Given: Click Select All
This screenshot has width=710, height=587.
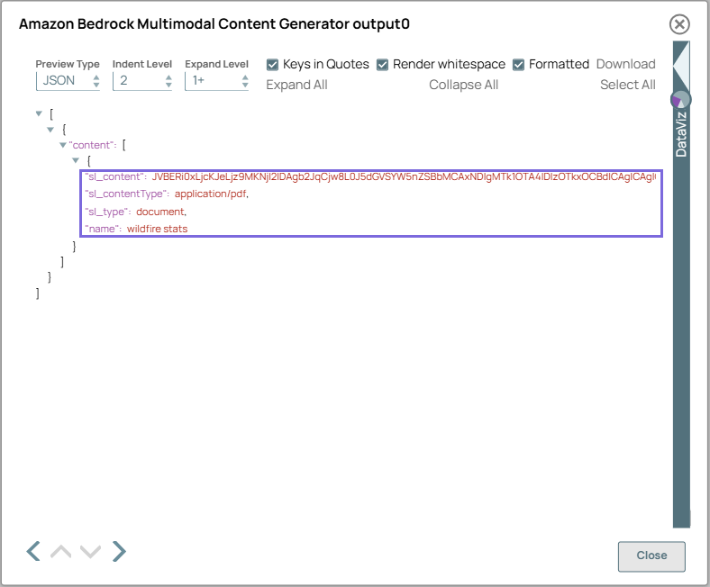Looking at the screenshot, I should coord(628,86).
